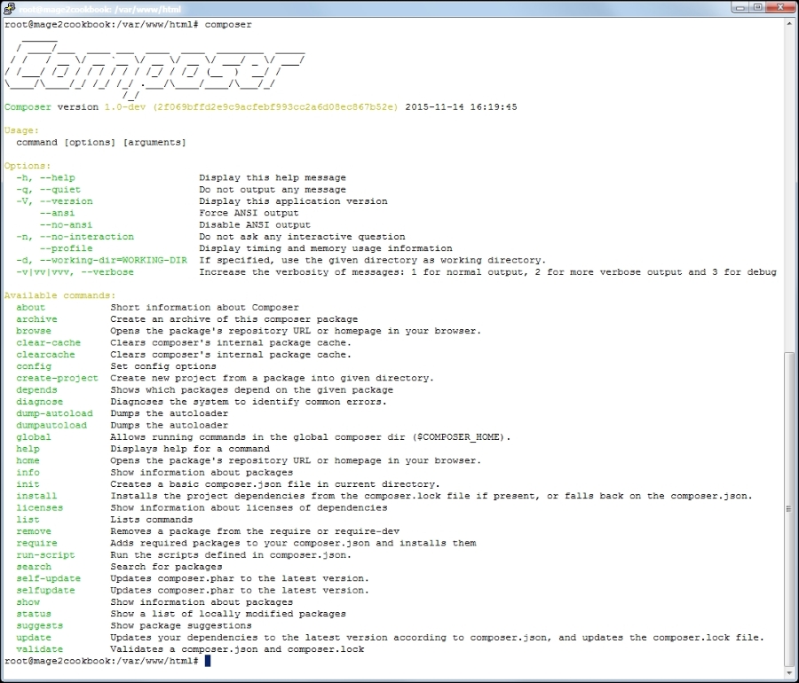Click 'Set config options' description
The image size is (799, 683).
pos(163,366)
